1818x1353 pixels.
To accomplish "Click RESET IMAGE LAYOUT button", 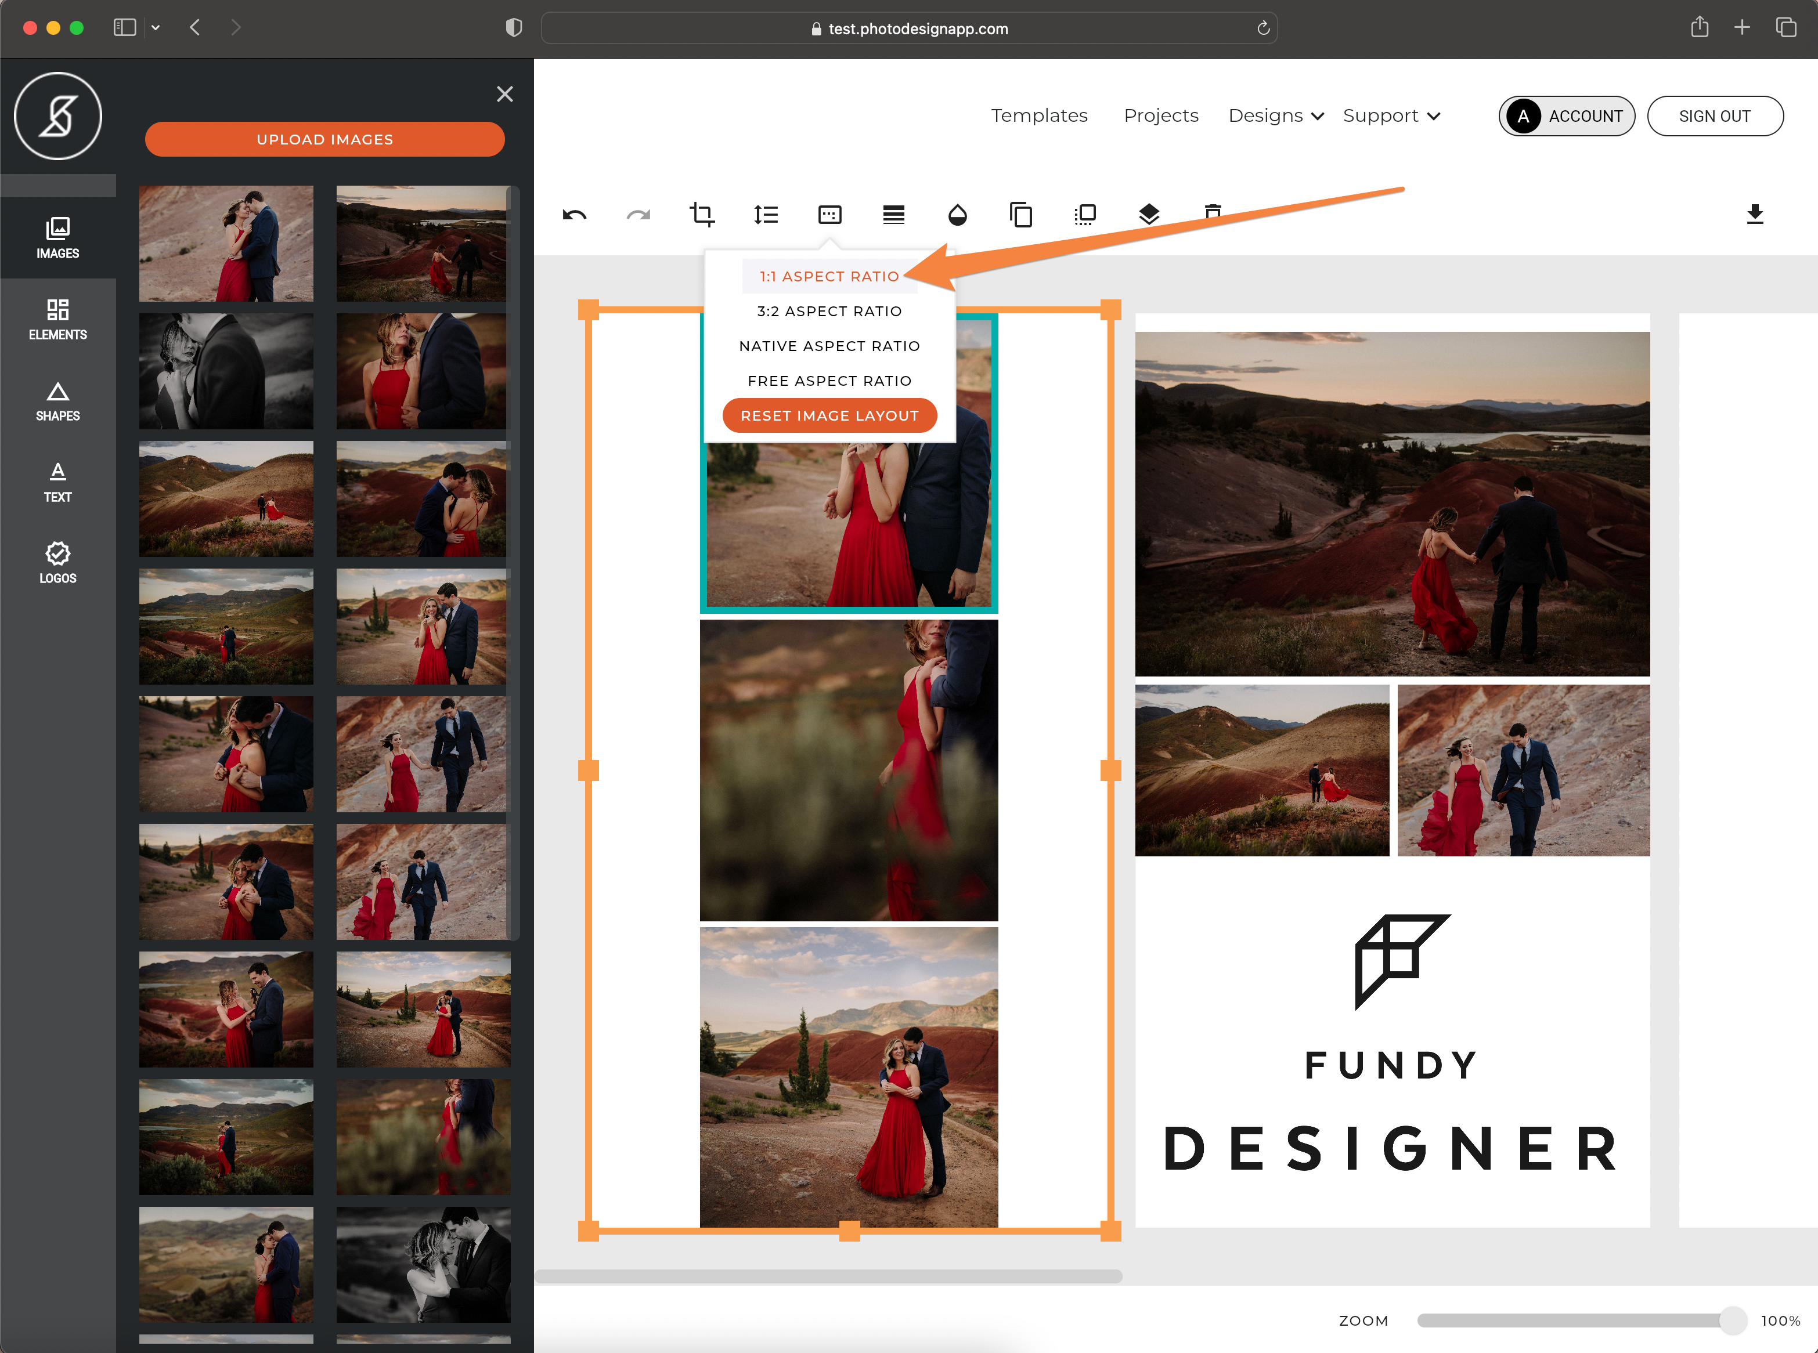I will [x=829, y=414].
